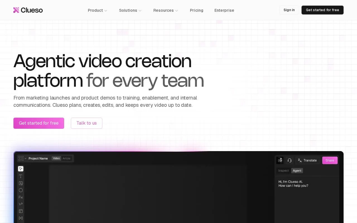Select the media clip tool
The image size is (357, 223).
click(21, 183)
